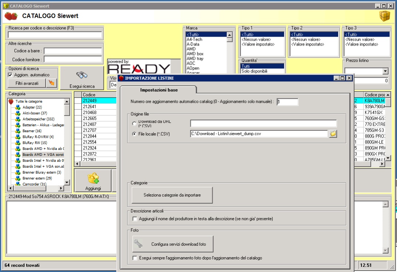
Task: Click the strawberry logo beside CATALOGO Siewert
Action: [11, 16]
